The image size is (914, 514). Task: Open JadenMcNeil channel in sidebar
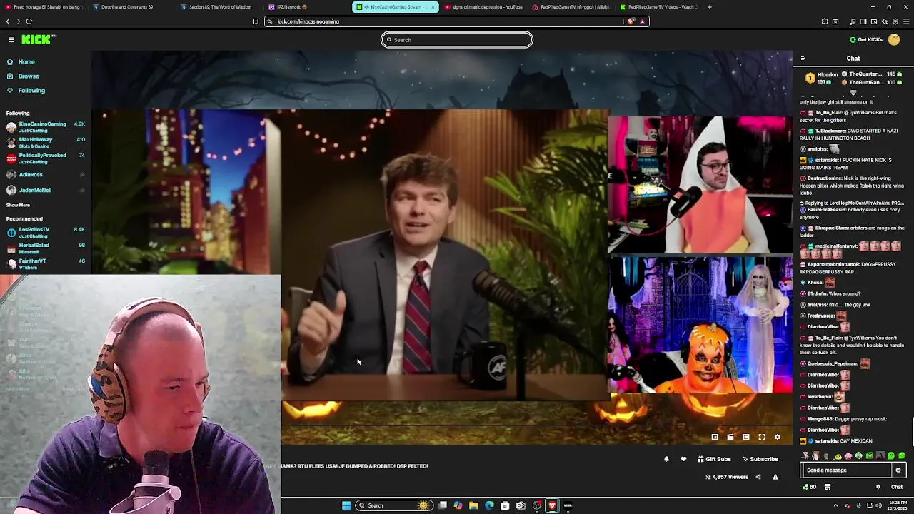click(x=46, y=190)
